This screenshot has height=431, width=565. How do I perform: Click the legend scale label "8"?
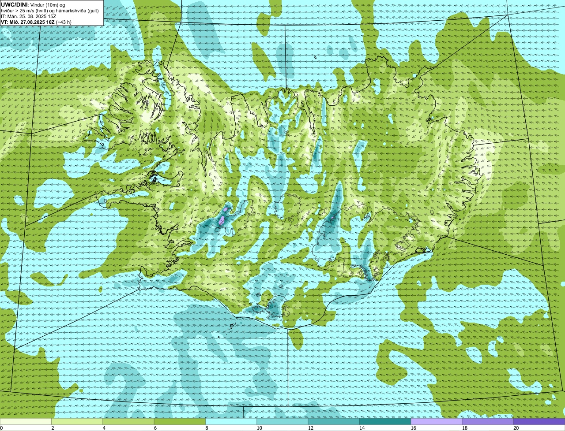(x=207, y=428)
